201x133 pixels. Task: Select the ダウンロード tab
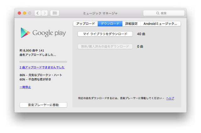pyautogui.click(x=110, y=24)
